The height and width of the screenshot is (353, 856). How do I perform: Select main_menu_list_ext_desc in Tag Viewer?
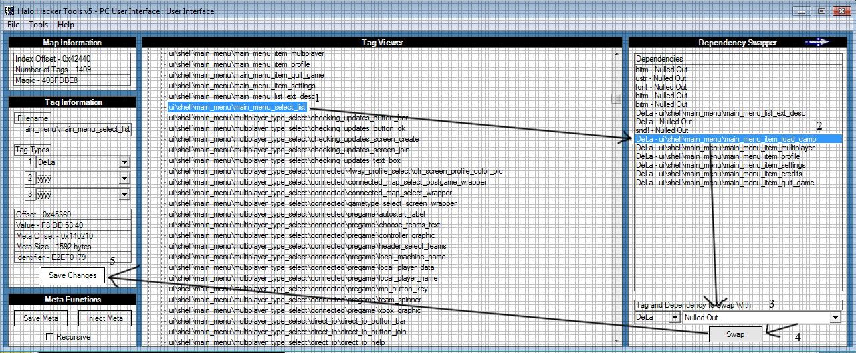tap(241, 96)
